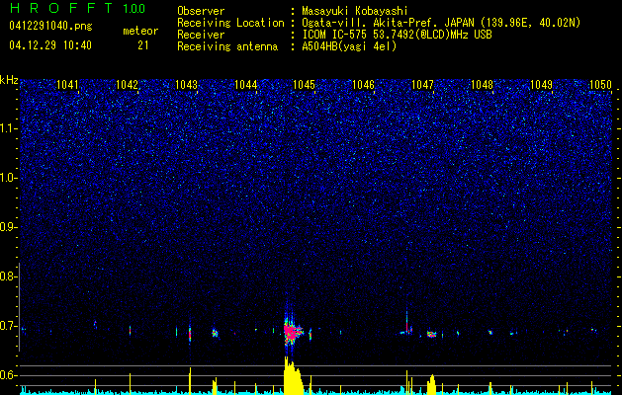The image size is (622, 395).
Task: Select the ICOM IC-575 receiver description
Action: (397, 35)
